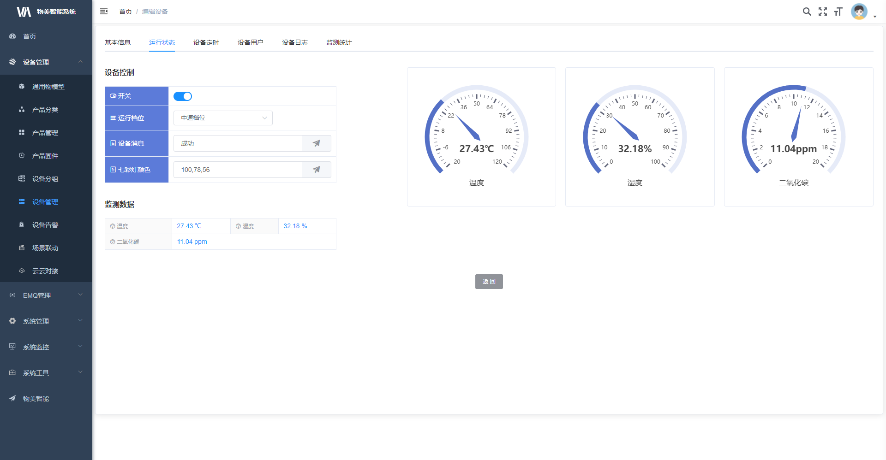The height and width of the screenshot is (460, 886).
Task: Expand the EMQ管理 menu
Action: click(46, 295)
